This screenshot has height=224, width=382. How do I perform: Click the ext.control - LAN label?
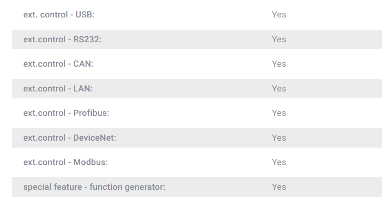point(58,89)
